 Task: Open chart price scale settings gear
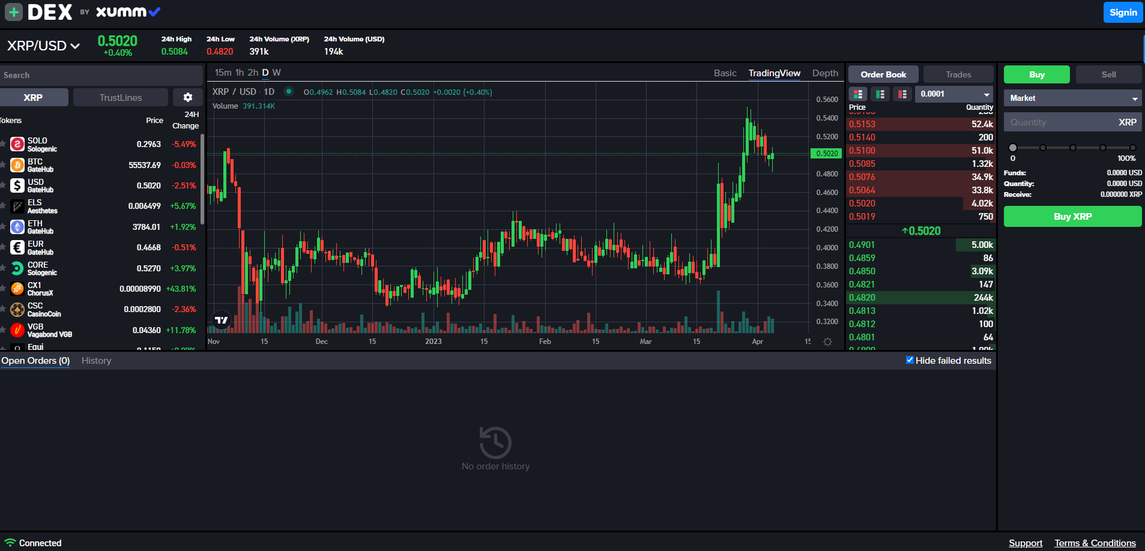(x=827, y=341)
